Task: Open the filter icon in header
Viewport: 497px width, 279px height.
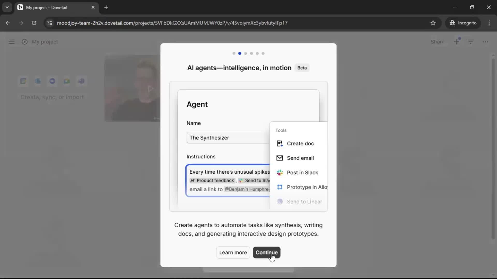Action: click(471, 42)
